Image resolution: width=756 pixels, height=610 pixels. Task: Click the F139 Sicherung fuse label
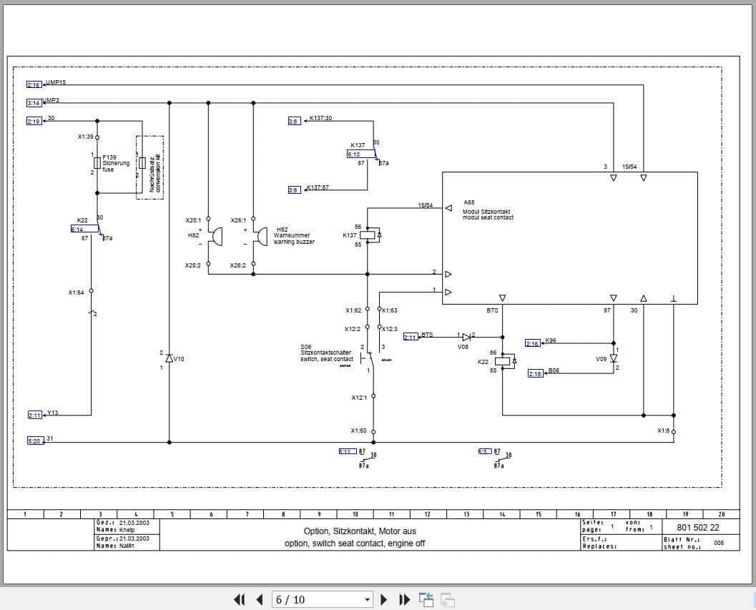pyautogui.click(x=116, y=163)
